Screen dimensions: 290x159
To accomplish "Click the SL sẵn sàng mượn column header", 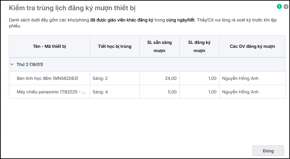I will coord(159,47).
